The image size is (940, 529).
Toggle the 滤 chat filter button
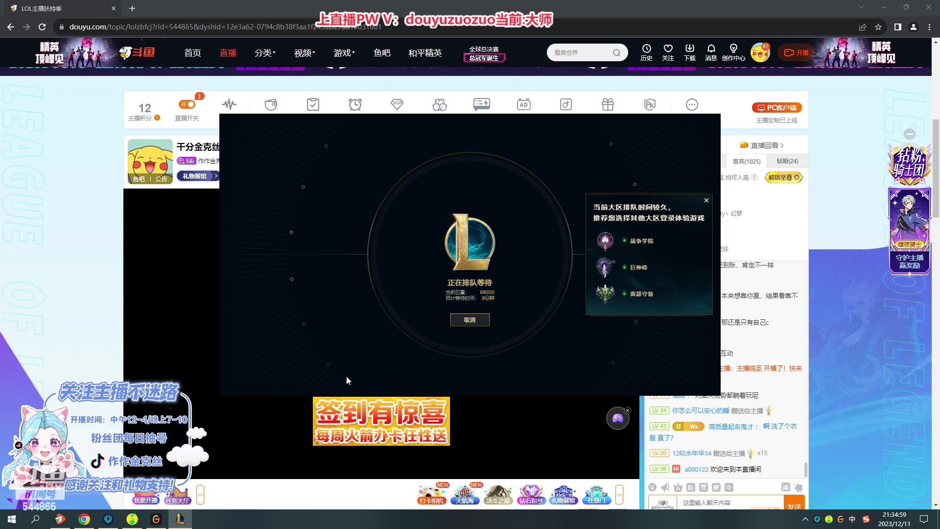[x=785, y=487]
